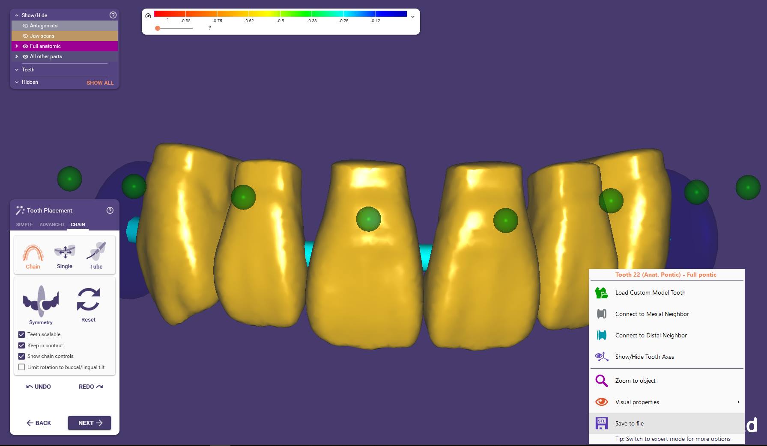Toggle Jaw scans visibility eye
The width and height of the screenshot is (767, 446).
pyautogui.click(x=25, y=36)
